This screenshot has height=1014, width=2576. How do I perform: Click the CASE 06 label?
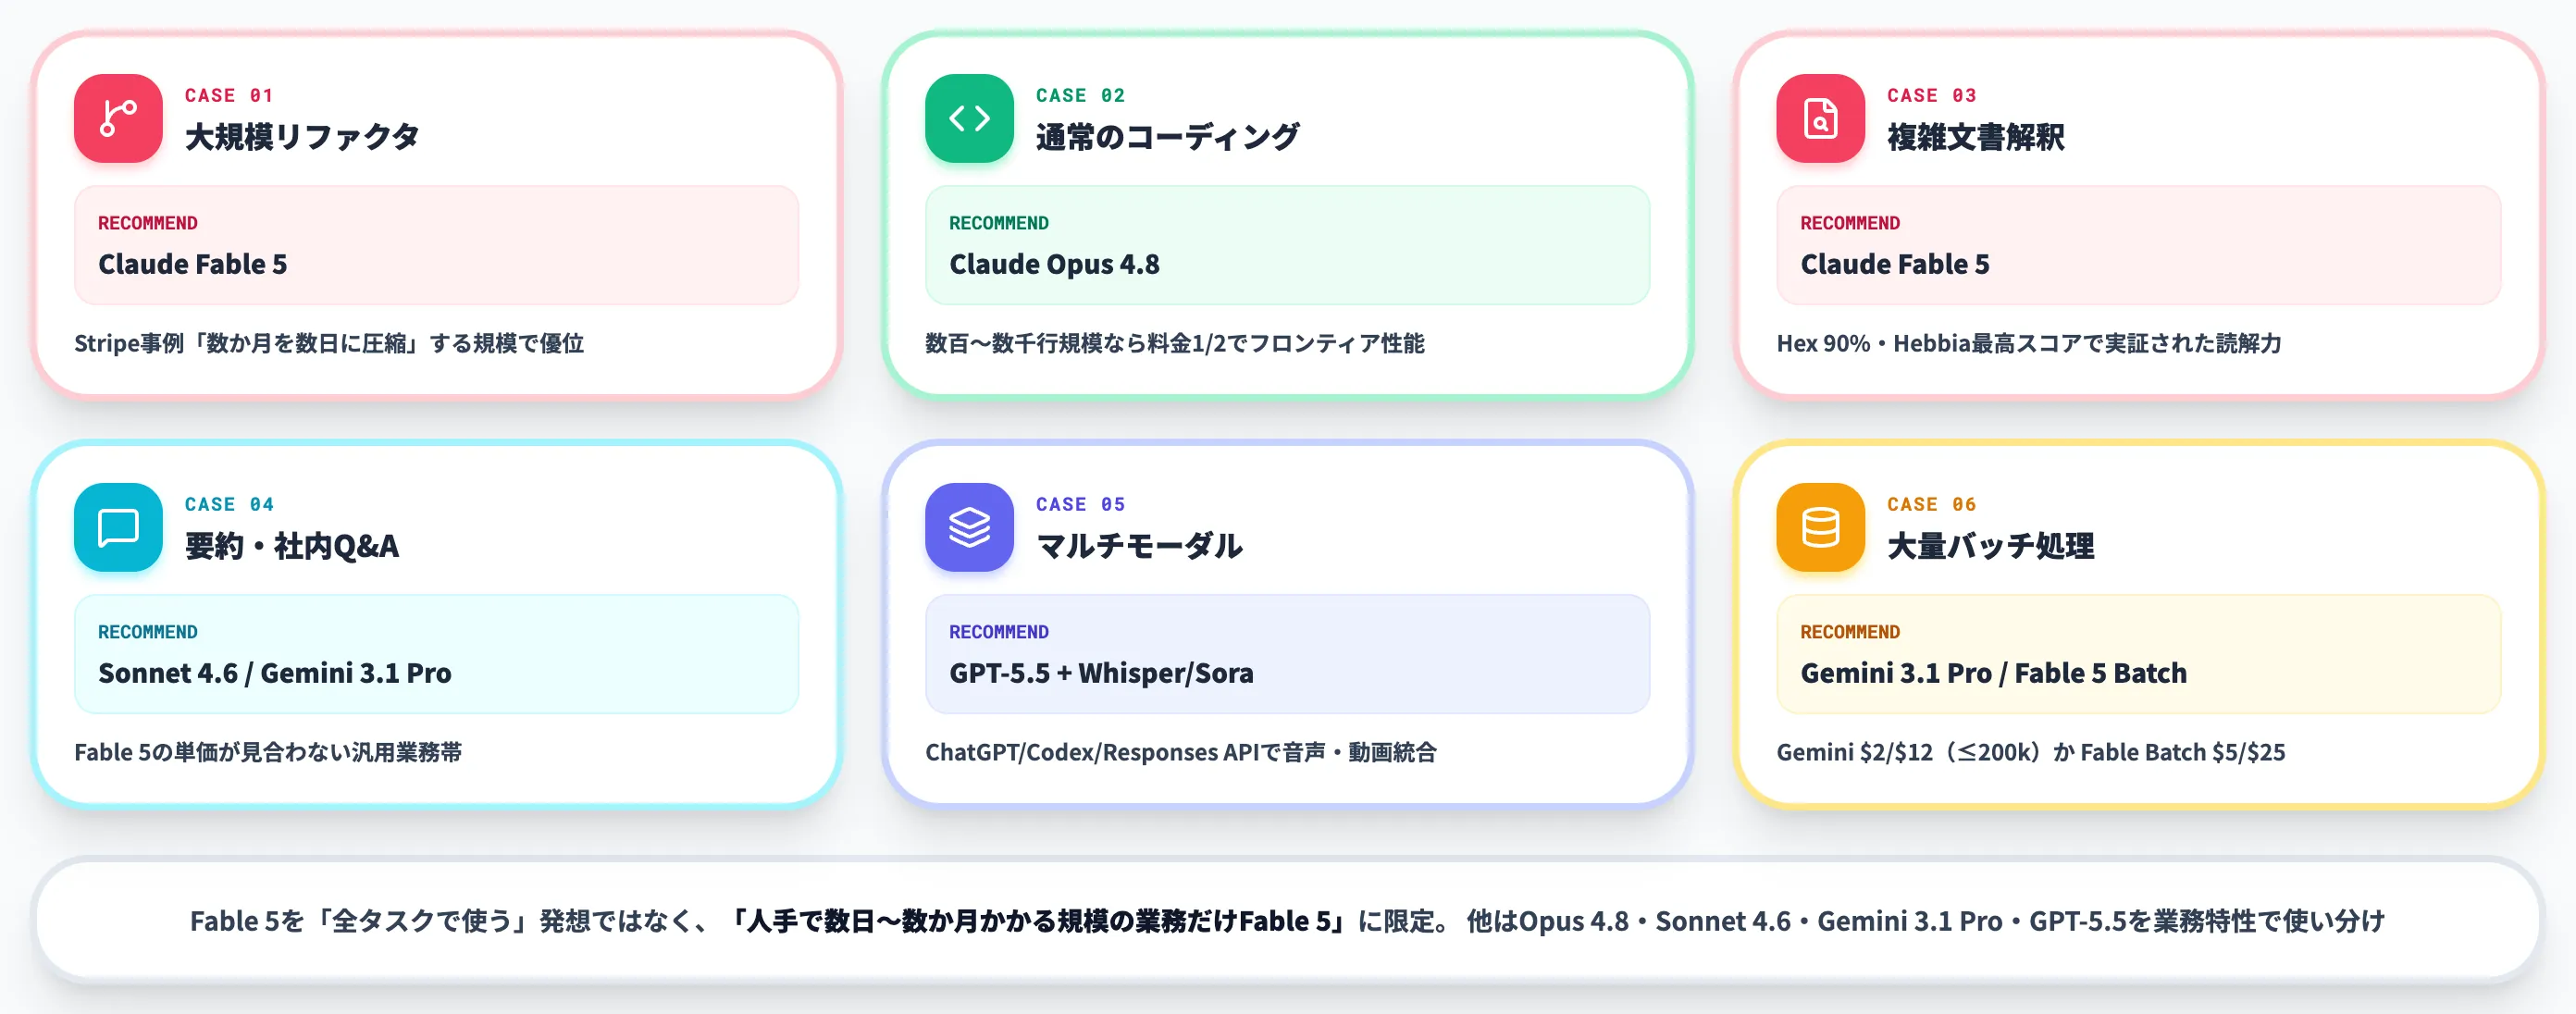pos(1931,504)
